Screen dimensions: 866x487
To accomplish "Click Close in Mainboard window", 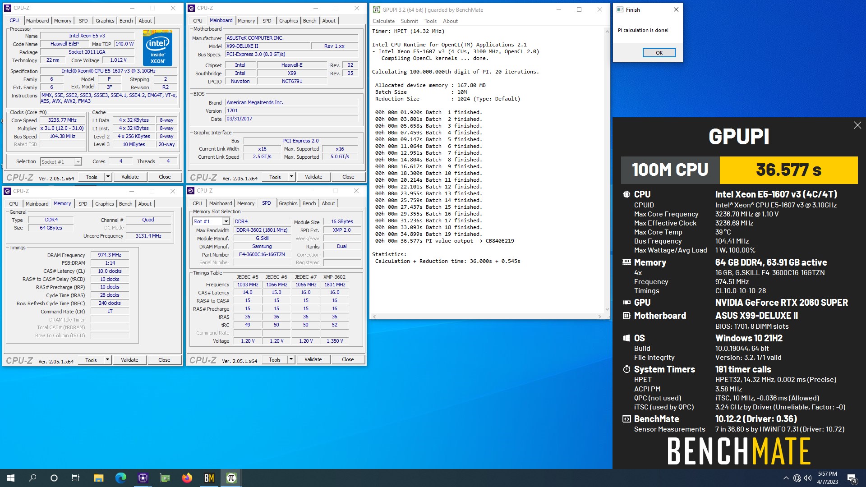I will coord(348,177).
